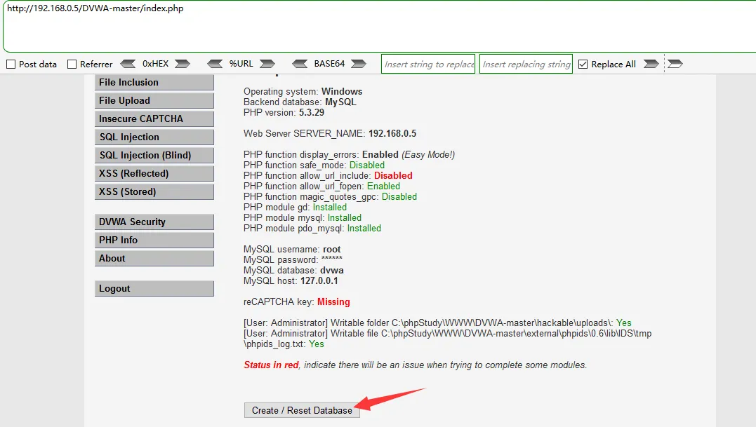756x427 pixels.
Task: Click 'Yes' after phpids_log.txt
Action: 317,344
